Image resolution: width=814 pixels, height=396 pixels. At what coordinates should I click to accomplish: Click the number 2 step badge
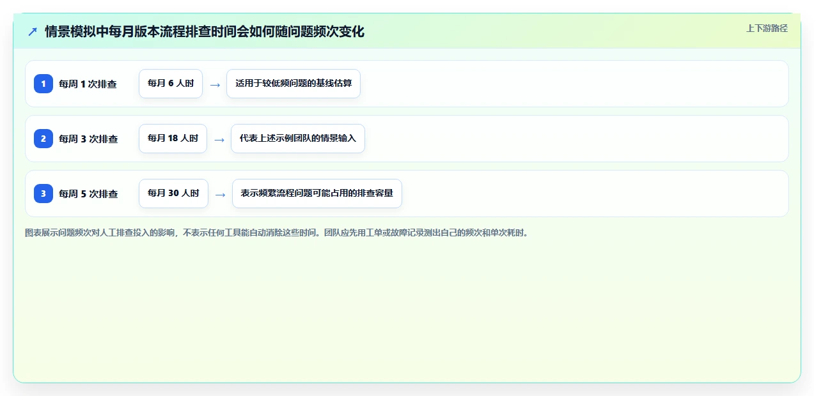43,139
